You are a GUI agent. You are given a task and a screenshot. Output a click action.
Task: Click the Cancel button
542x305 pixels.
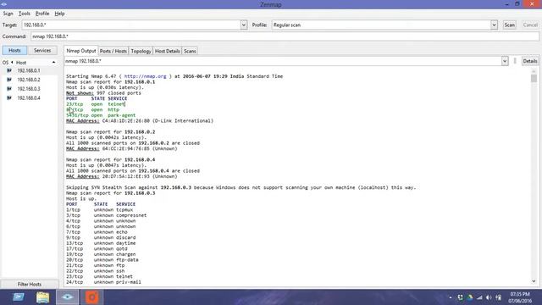click(x=530, y=25)
